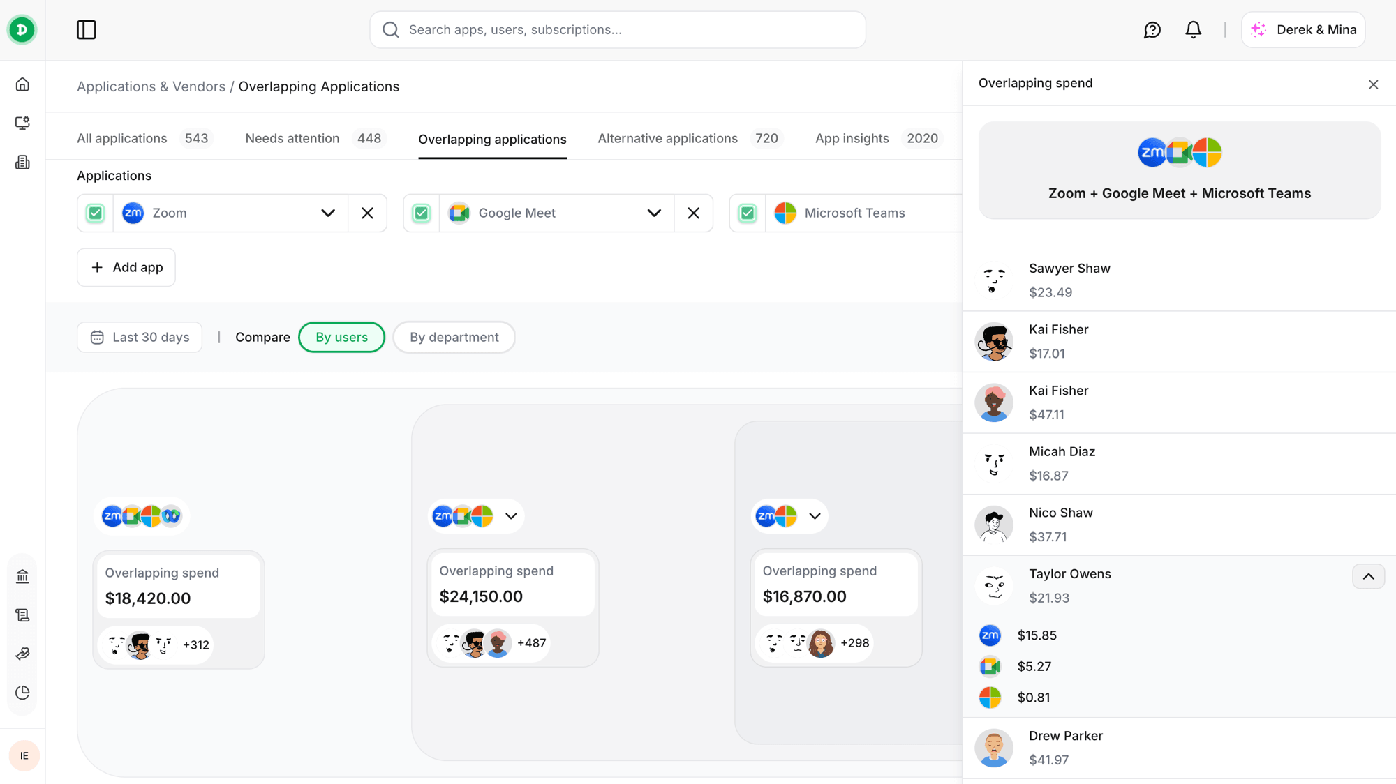Viewport: 1396px width, 784px height.
Task: Remove the Zoom application filter
Action: tap(367, 213)
